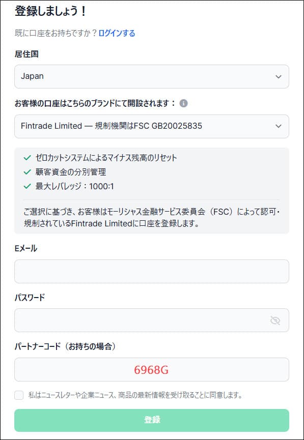Focus the Eメール input field
Screen dimensions: 304x440
pyautogui.click(x=152, y=271)
